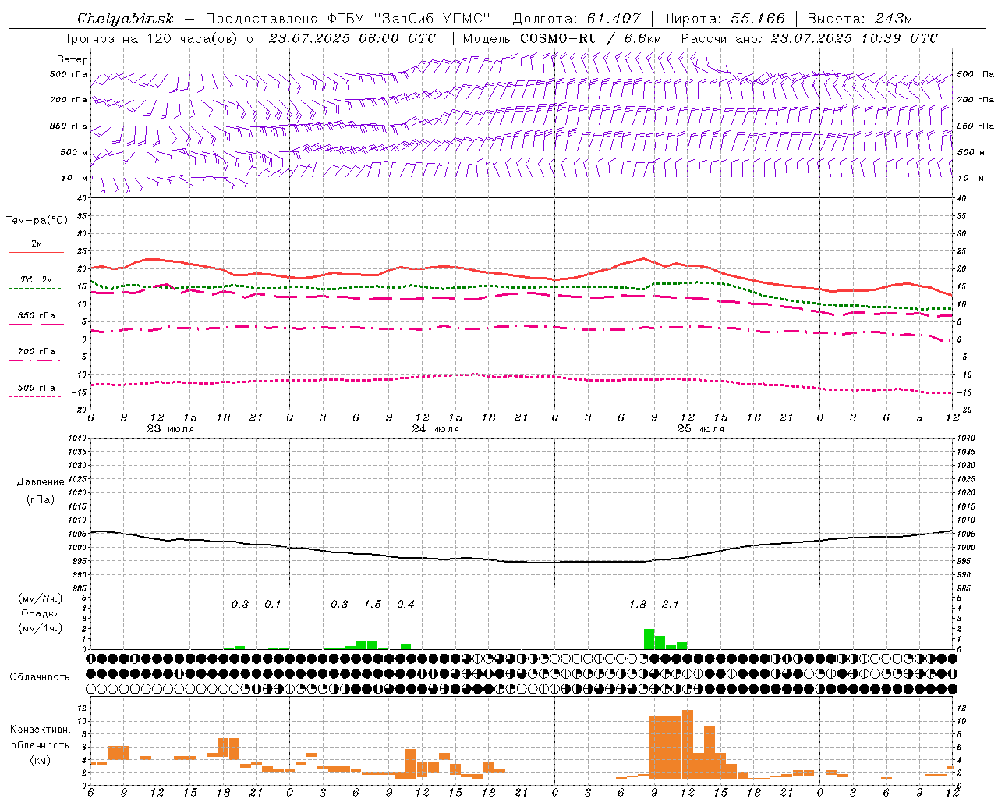This screenshot has height=799, width=998.
Task: Click the tallest green precipitation bar
Action: click(649, 639)
